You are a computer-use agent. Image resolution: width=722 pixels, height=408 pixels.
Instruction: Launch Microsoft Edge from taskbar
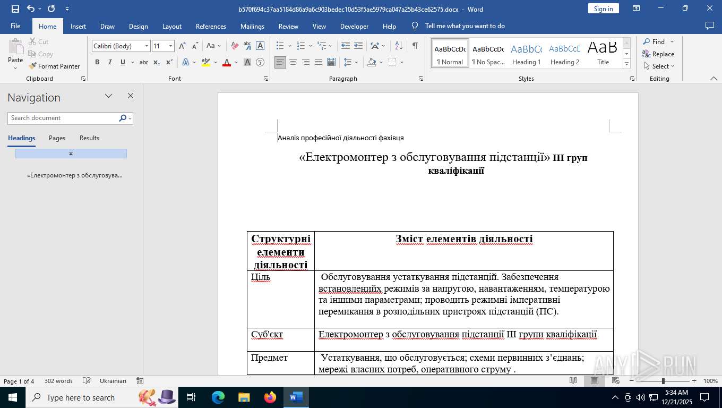pos(218,397)
